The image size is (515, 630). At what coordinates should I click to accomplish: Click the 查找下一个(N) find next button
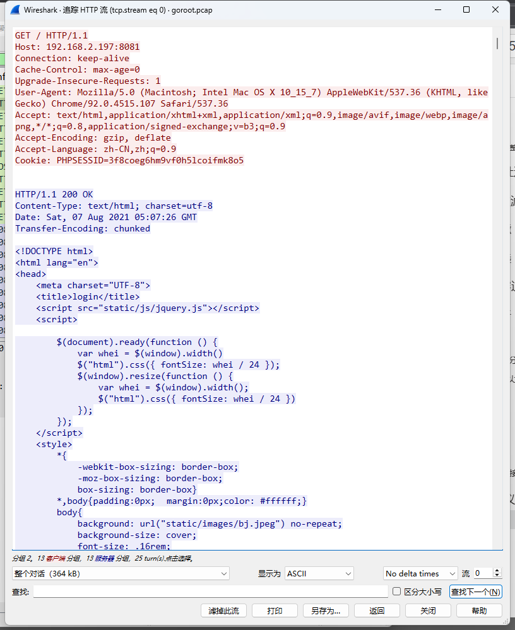pos(476,592)
